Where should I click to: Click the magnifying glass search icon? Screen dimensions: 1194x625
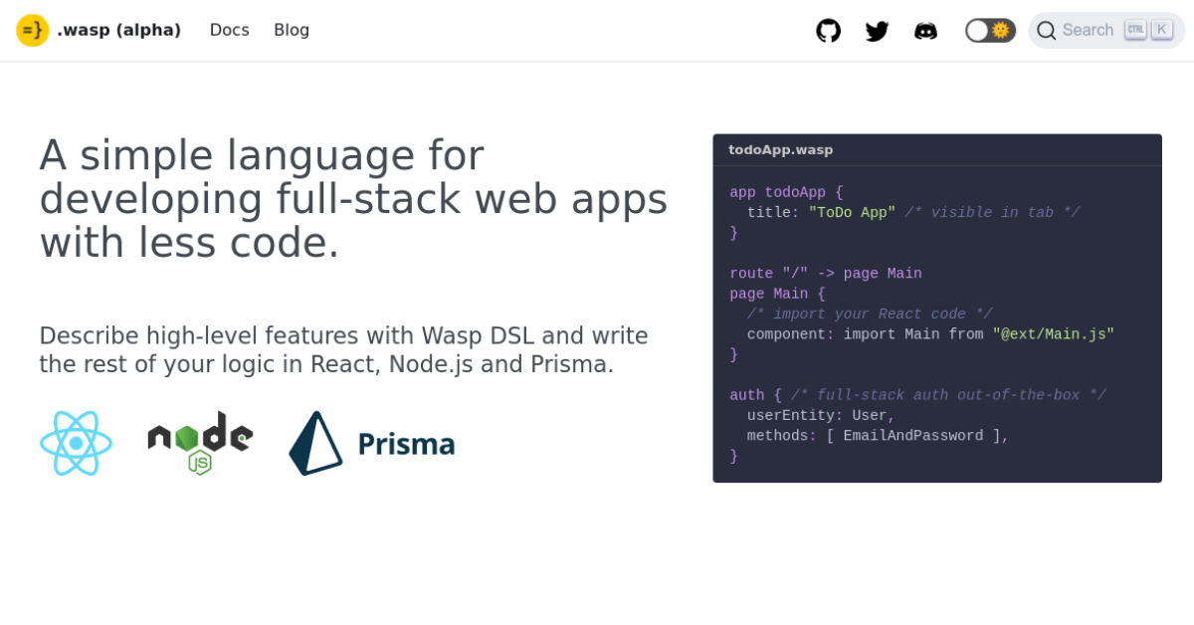(x=1046, y=31)
